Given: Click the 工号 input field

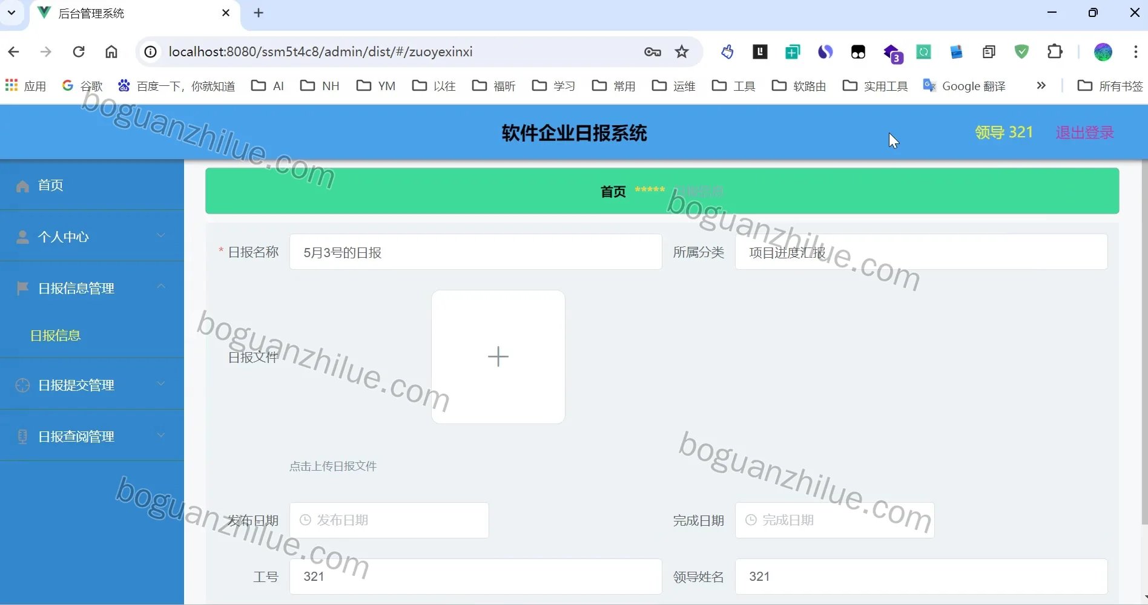Looking at the screenshot, I should 475,577.
